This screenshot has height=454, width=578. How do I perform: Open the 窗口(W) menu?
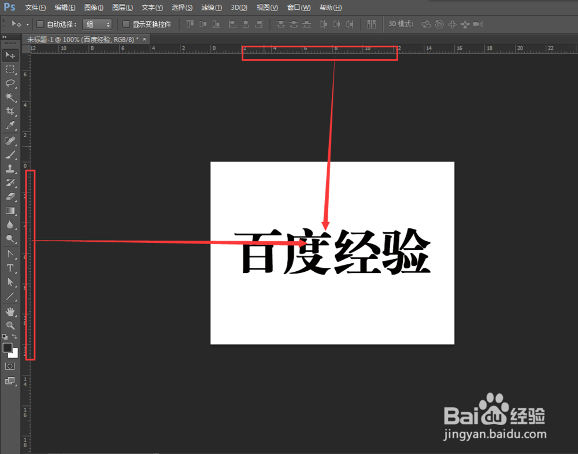[299, 8]
